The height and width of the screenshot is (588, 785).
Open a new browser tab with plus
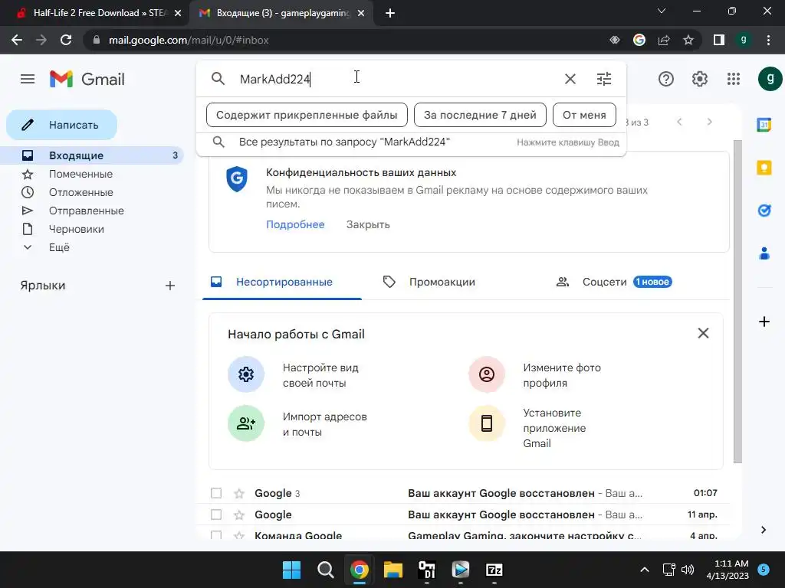390,13
